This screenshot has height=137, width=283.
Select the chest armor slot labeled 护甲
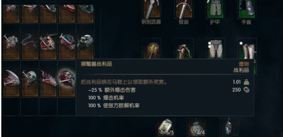coord(216,9)
